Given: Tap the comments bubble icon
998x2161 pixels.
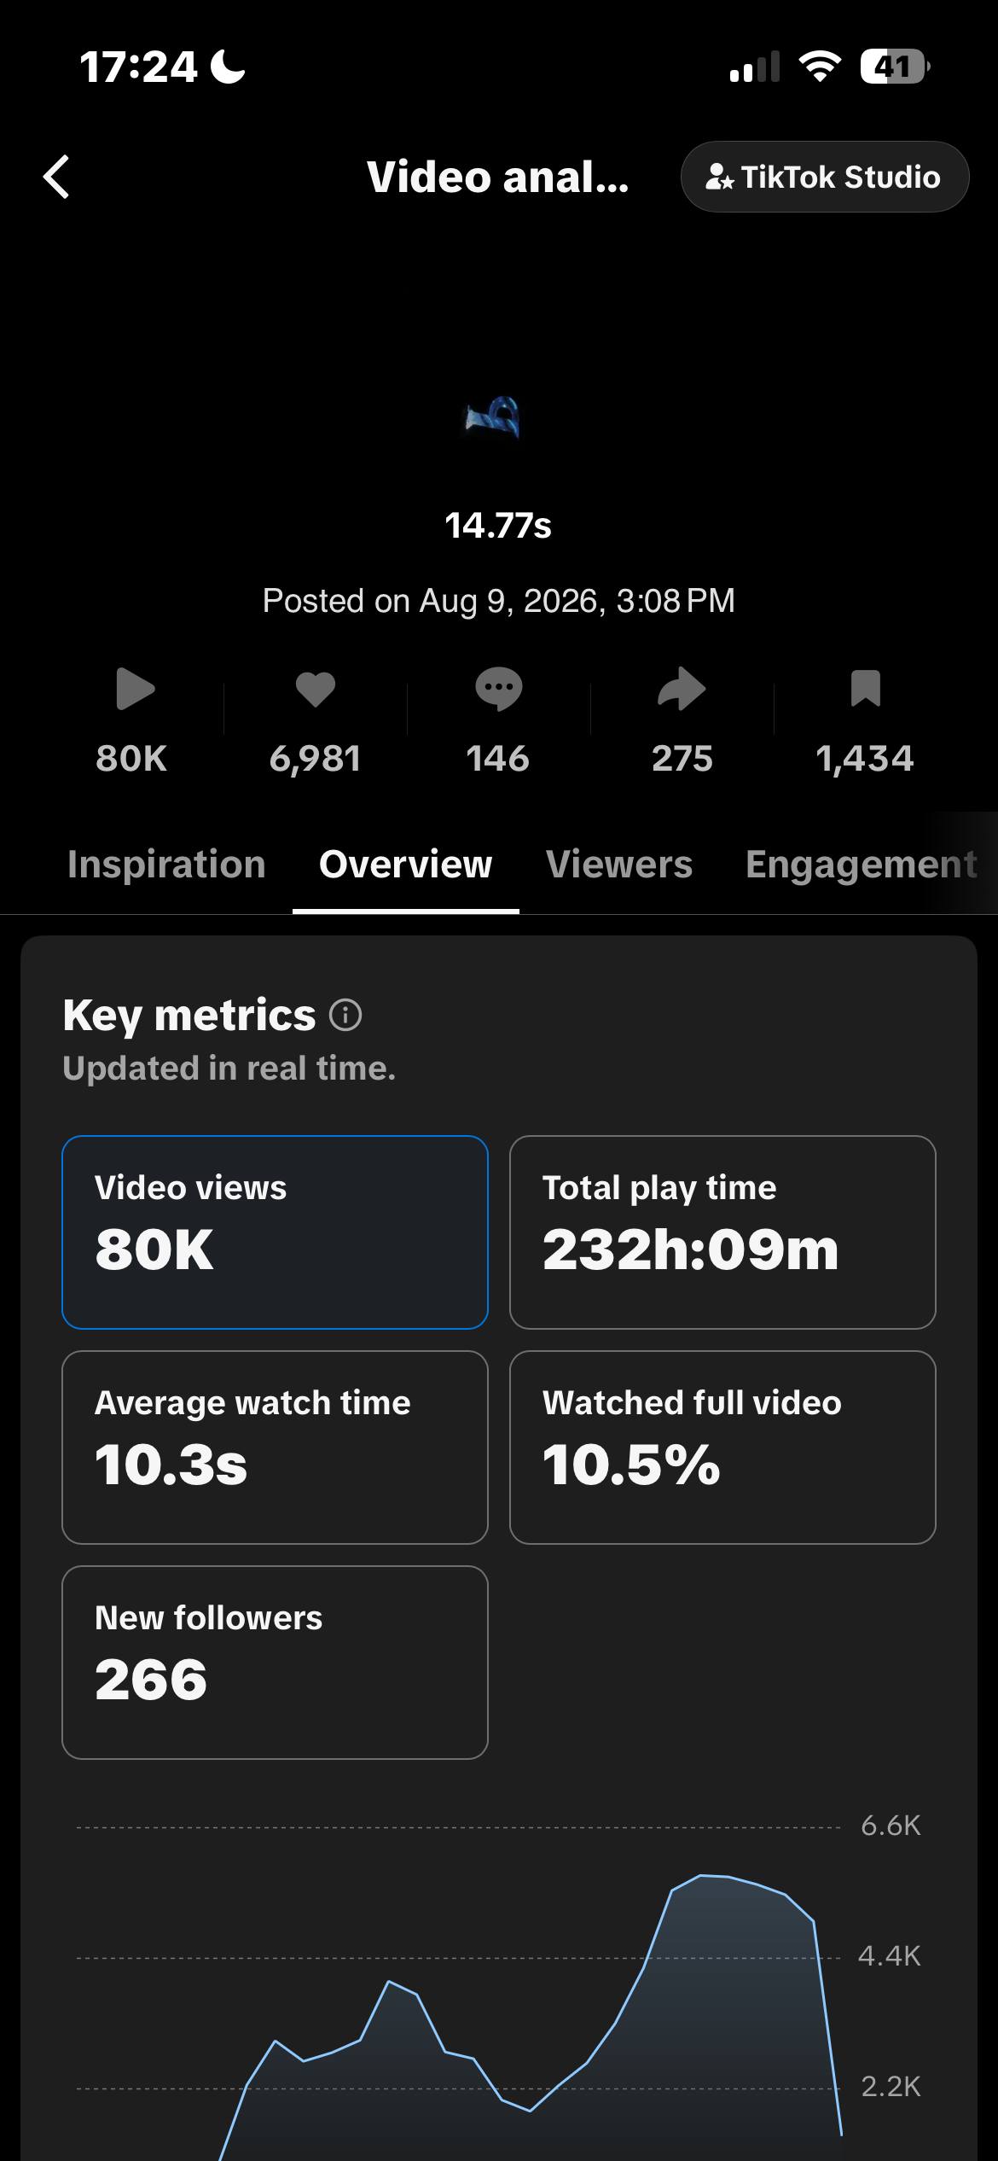Looking at the screenshot, I should 499,690.
